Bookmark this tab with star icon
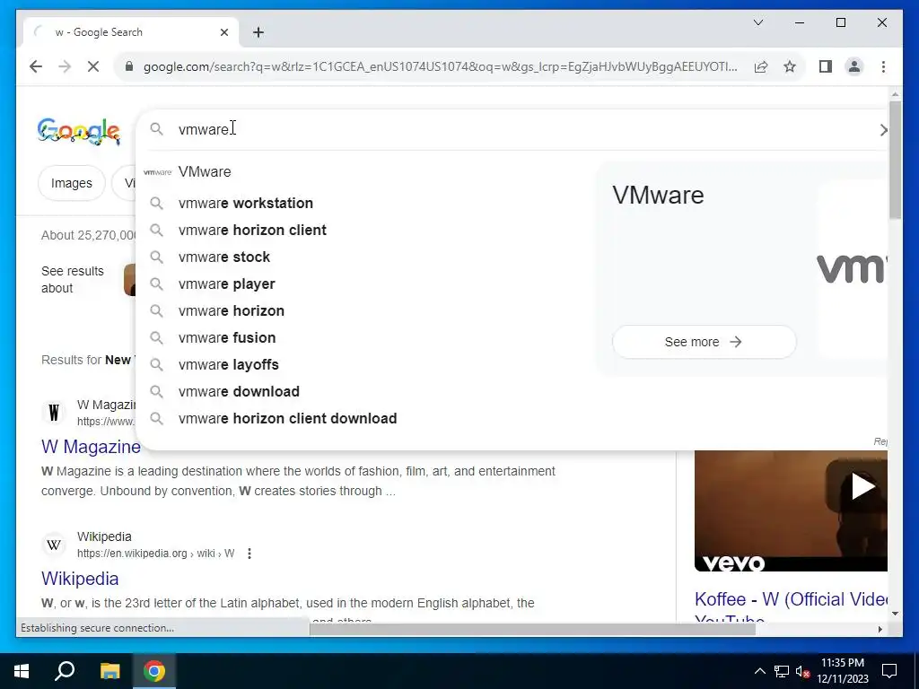919x689 pixels. 790,66
